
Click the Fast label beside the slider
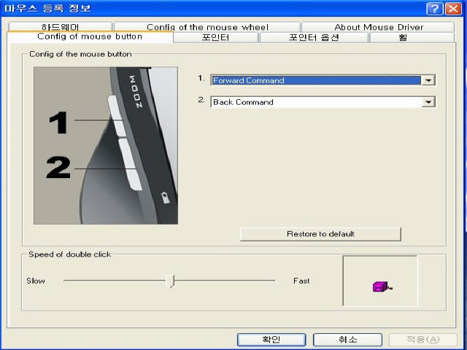pyautogui.click(x=301, y=281)
